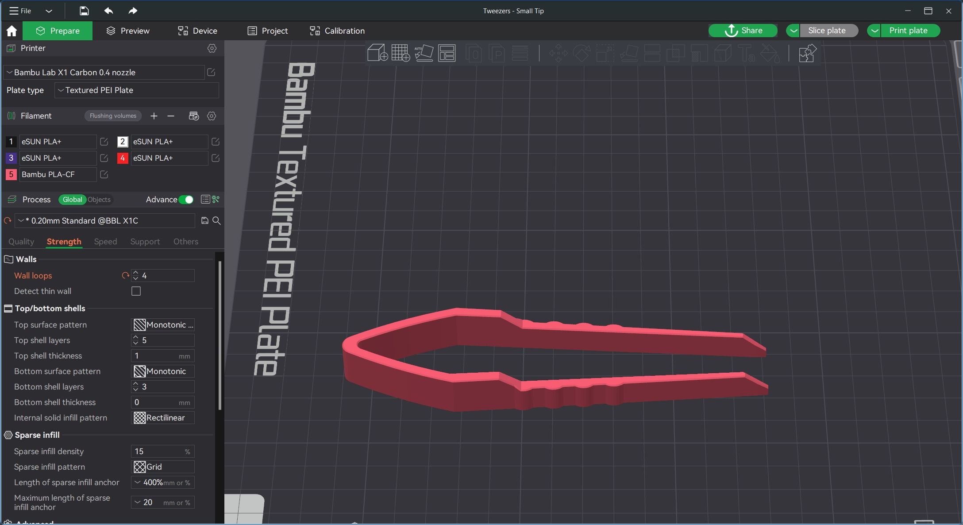
Task: Open the Speed settings tab
Action: (105, 242)
